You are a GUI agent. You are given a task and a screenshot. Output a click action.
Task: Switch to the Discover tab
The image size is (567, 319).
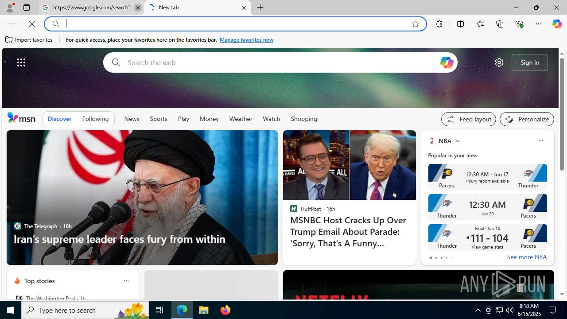[59, 119]
